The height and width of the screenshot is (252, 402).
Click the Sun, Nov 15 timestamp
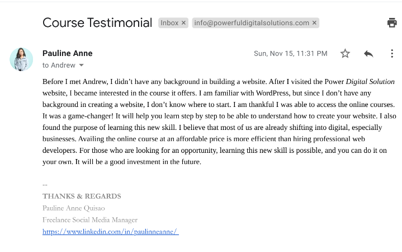pos(290,54)
